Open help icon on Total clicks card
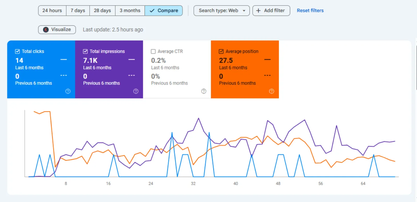The width and height of the screenshot is (417, 202). 68,91
